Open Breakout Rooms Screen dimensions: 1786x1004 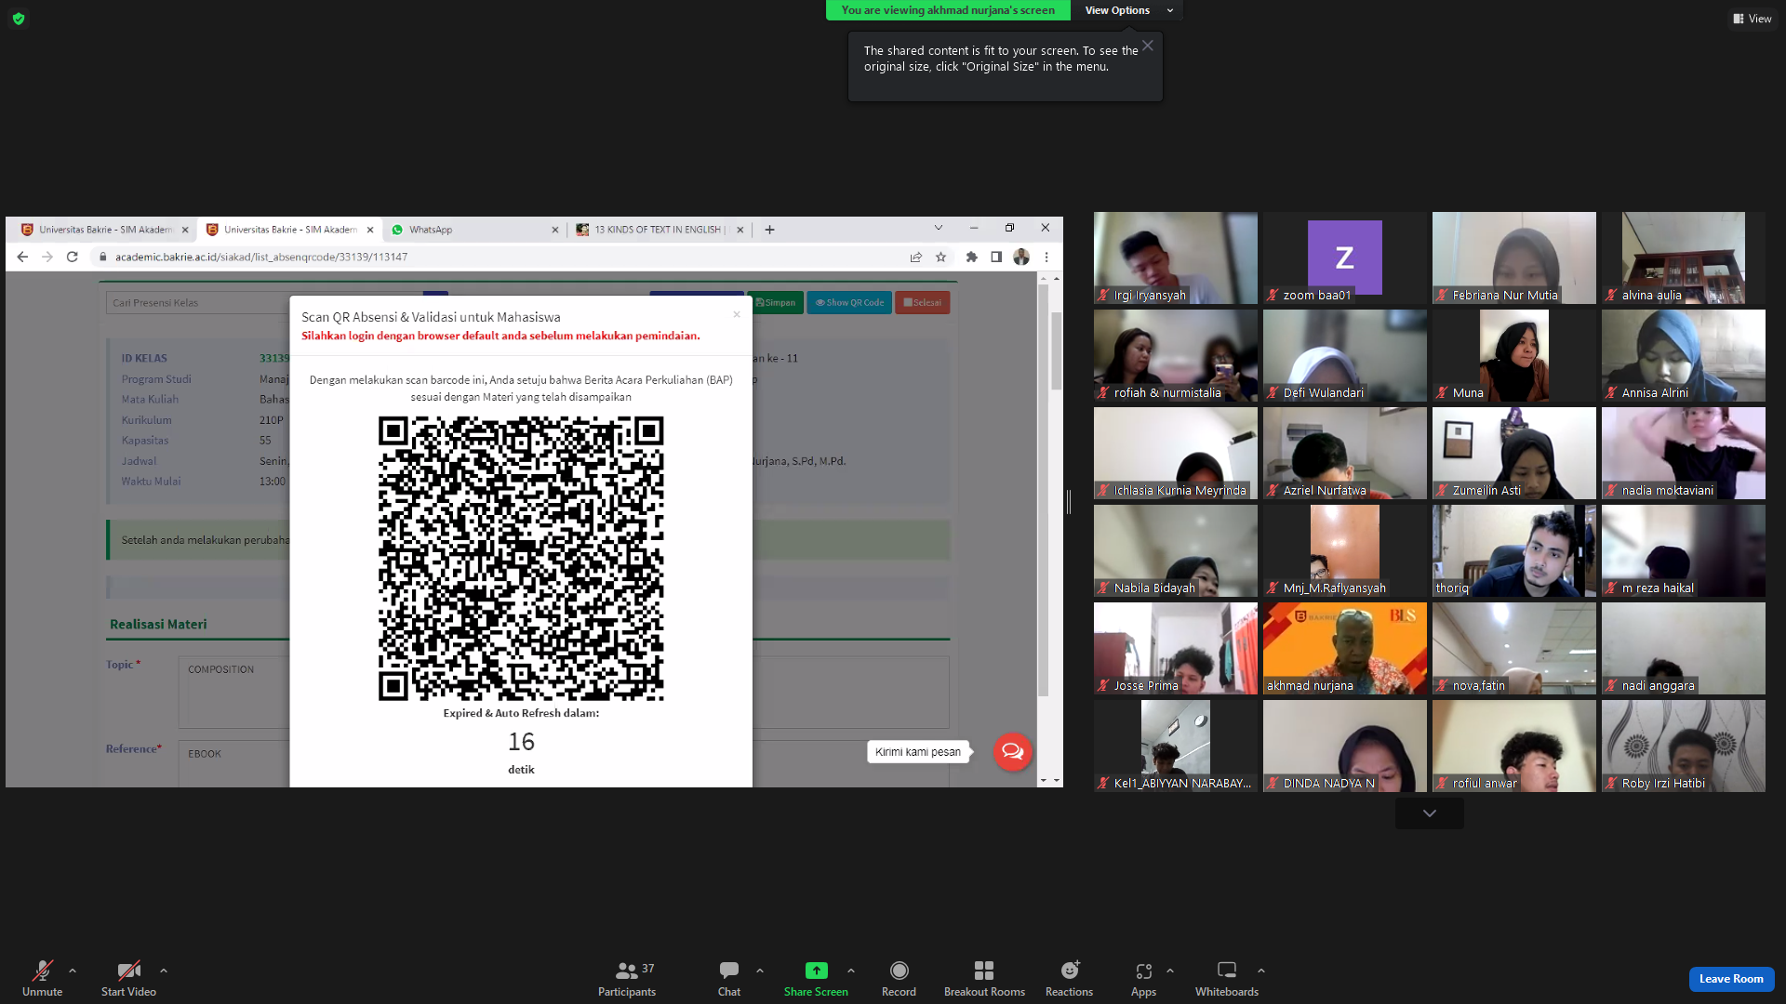984,978
